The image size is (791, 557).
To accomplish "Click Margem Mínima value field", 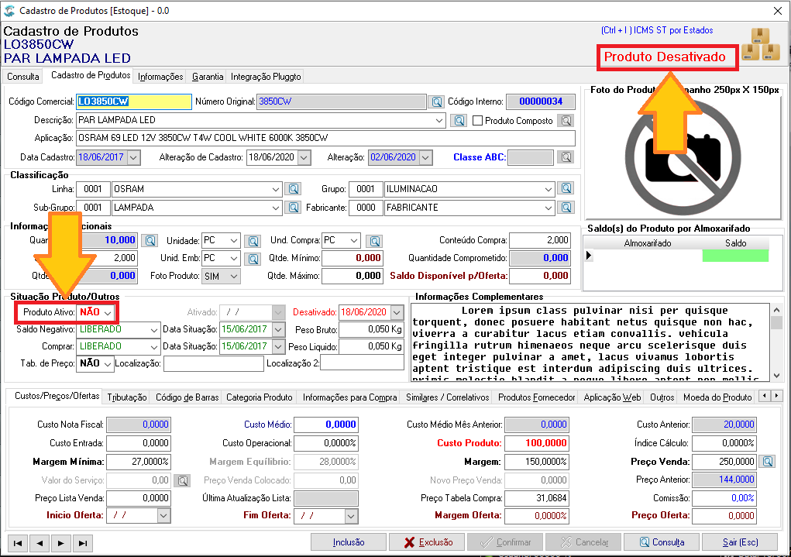I will click(x=139, y=462).
